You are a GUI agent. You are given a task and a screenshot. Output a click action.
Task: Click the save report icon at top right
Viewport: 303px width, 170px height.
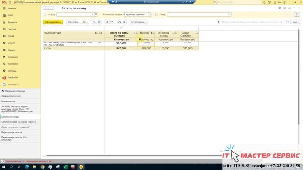tap(280, 8)
